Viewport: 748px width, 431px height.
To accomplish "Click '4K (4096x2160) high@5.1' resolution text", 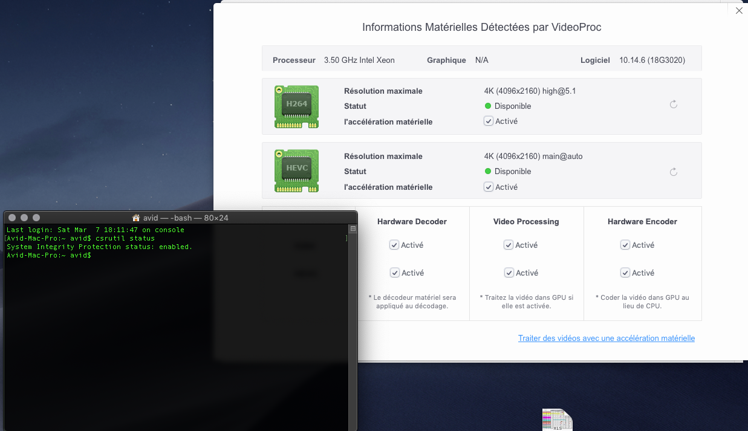I will [530, 91].
